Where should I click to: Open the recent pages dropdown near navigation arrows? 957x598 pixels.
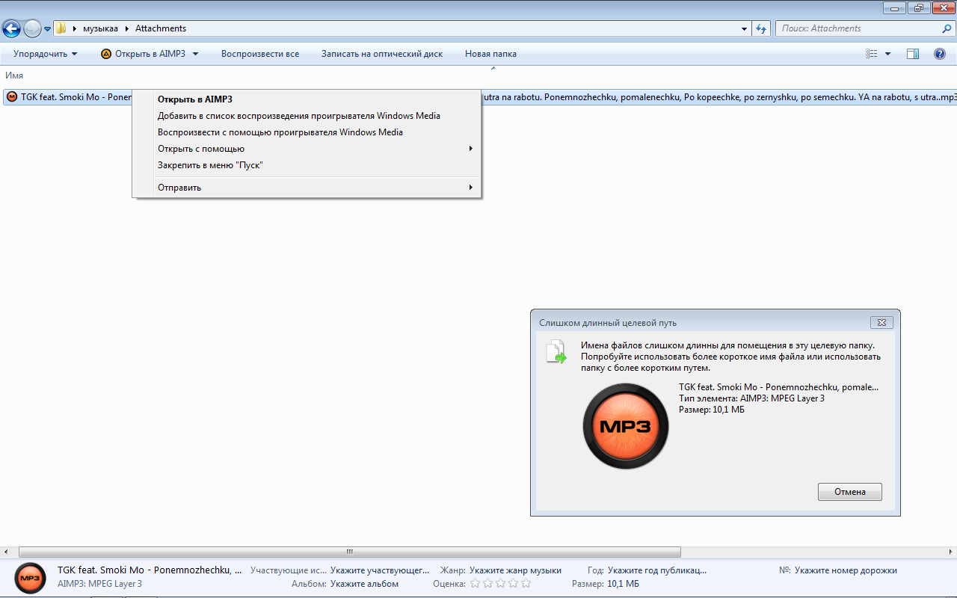coord(48,29)
